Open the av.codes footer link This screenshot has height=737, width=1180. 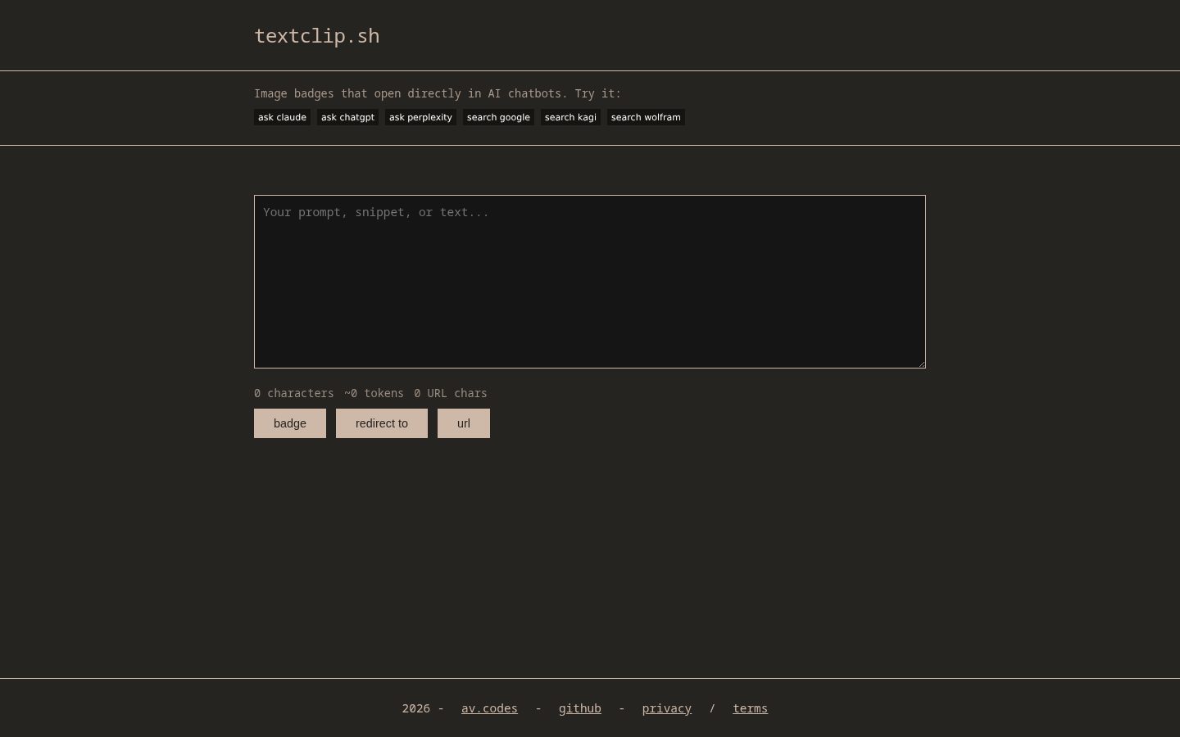pyautogui.click(x=489, y=708)
